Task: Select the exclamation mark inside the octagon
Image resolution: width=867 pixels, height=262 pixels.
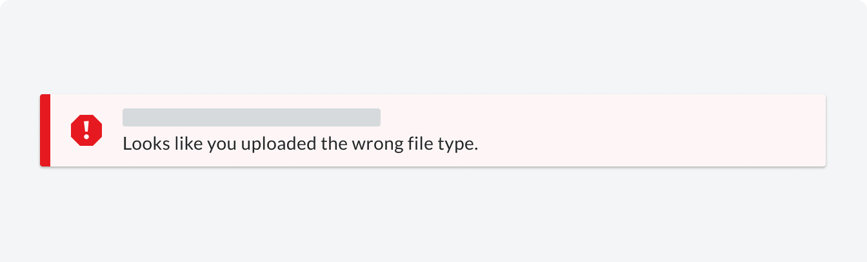Action: click(86, 130)
